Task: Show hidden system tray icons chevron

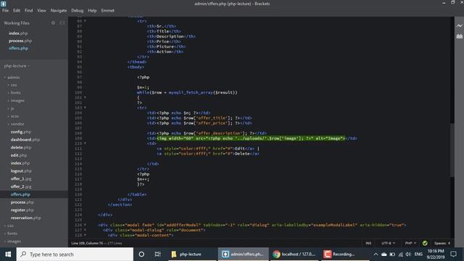Action: click(376, 254)
